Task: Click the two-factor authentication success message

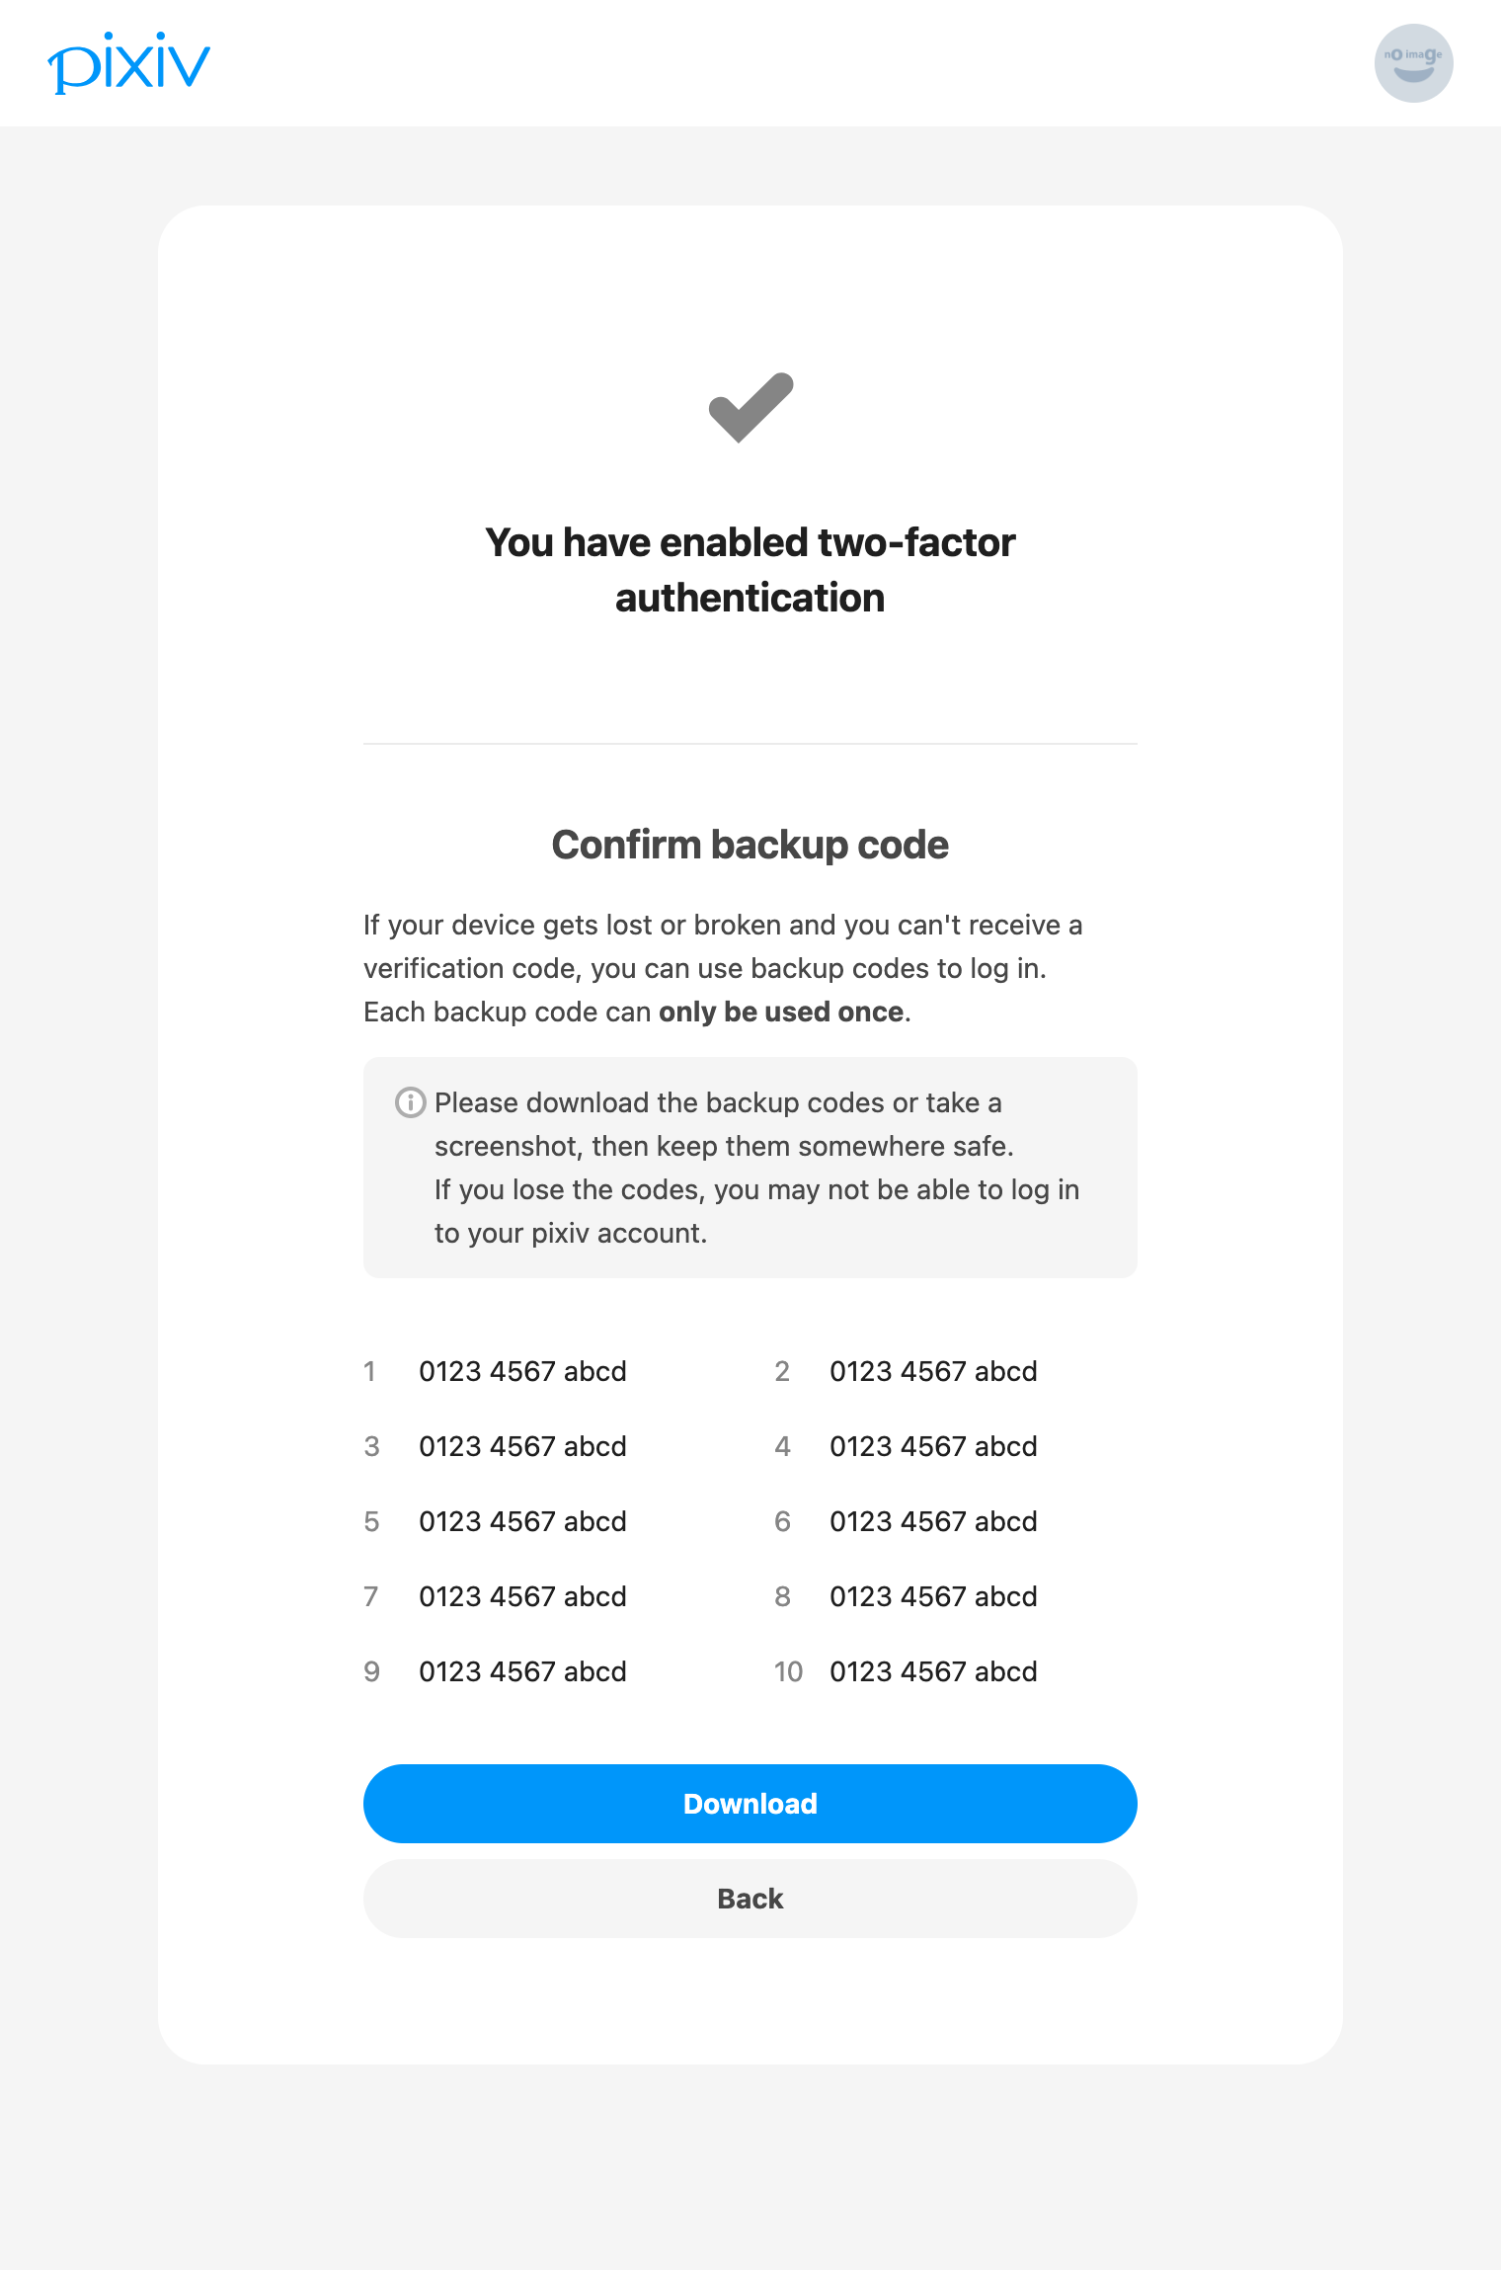Action: coord(750,569)
